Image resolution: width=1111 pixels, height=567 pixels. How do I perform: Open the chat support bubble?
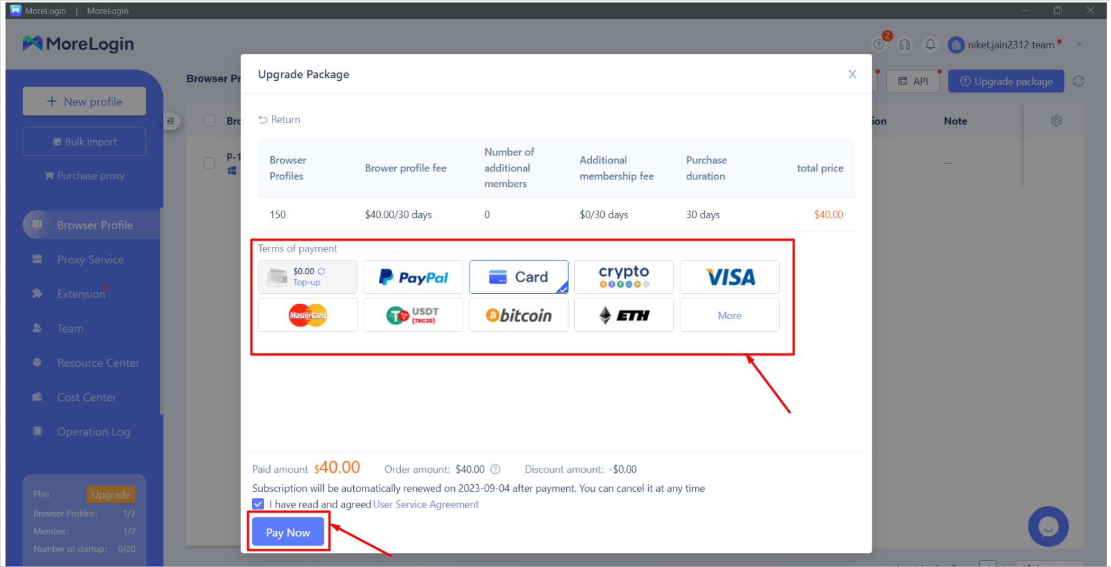tap(1048, 526)
